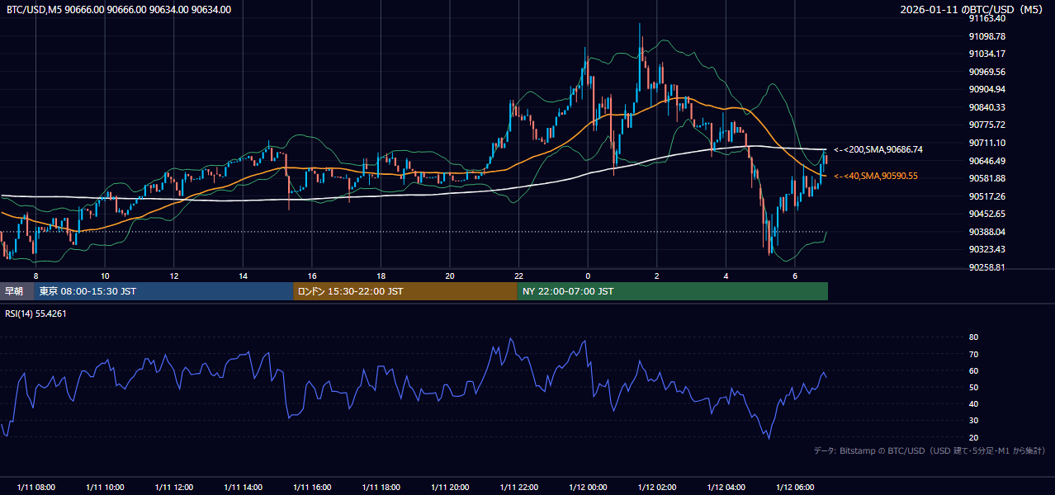The image size is (1055, 495).
Task: Click the 1/12 00:00 date label
Action: click(x=588, y=488)
